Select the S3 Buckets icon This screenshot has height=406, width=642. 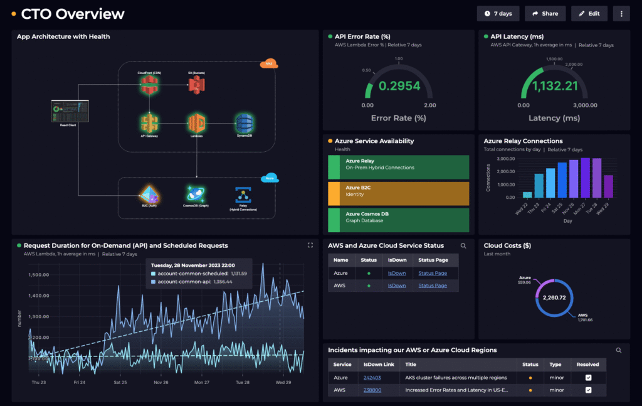[x=197, y=89]
